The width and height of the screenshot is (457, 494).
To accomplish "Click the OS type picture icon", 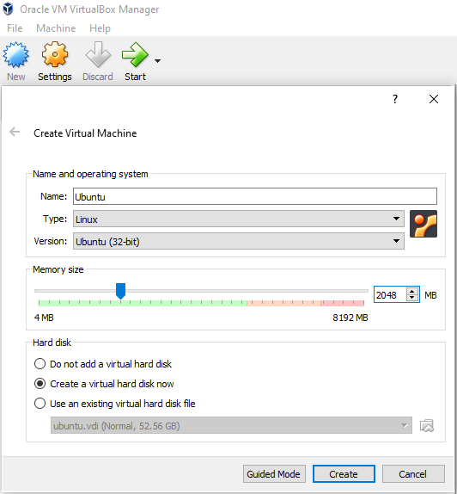I will [x=423, y=224].
